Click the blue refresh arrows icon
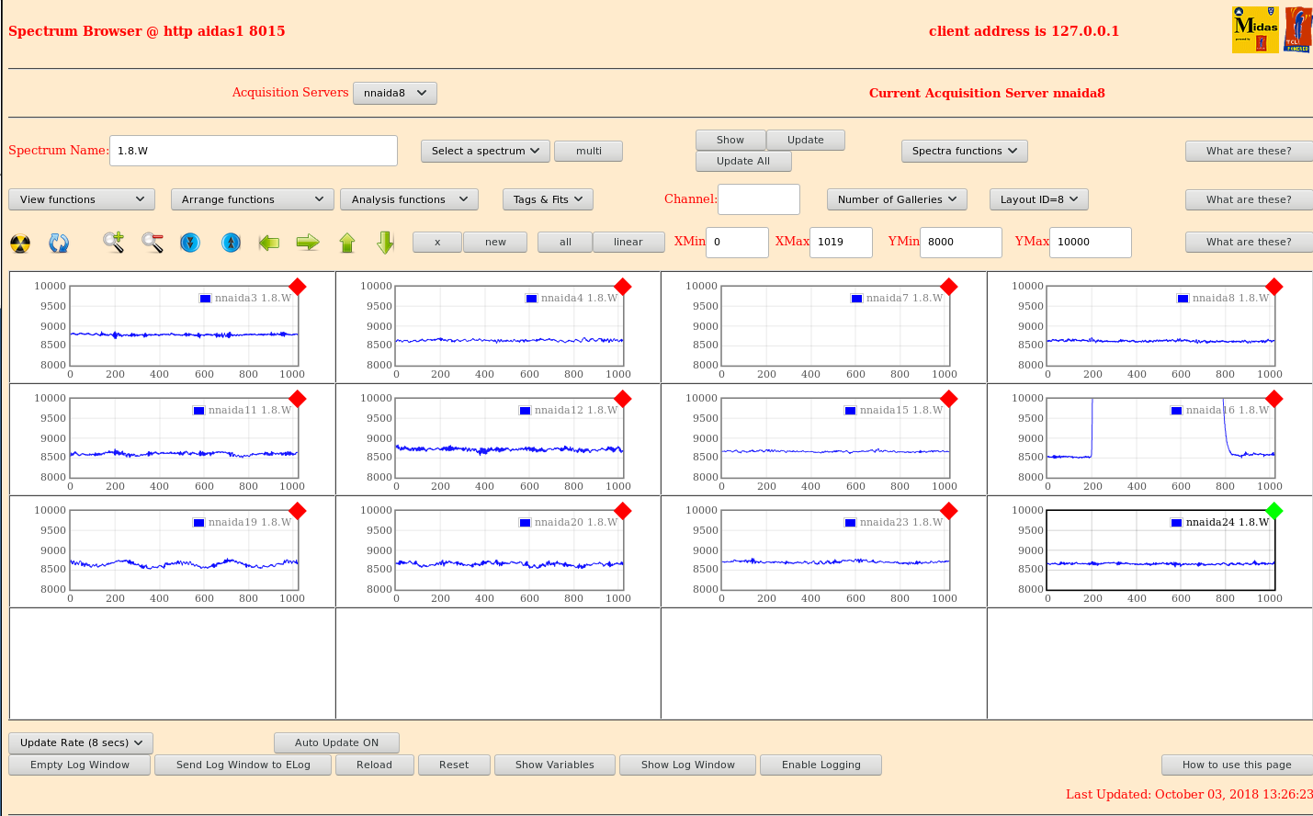Image resolution: width=1313 pixels, height=816 pixels. 59,244
